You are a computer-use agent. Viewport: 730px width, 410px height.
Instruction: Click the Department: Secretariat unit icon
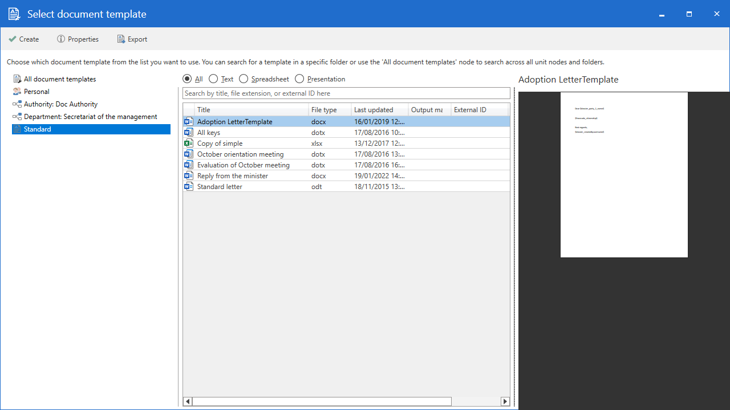coord(17,117)
